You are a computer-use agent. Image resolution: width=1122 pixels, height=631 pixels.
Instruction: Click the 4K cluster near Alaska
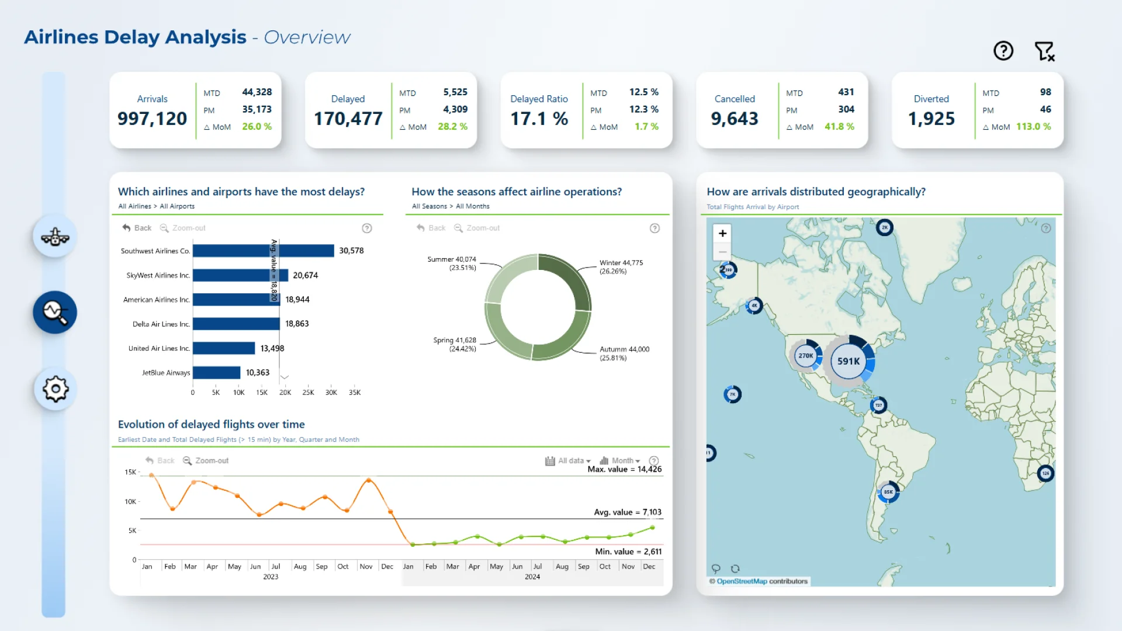(754, 306)
